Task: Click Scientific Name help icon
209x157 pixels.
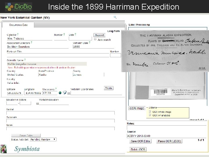Action: tap(25, 60)
